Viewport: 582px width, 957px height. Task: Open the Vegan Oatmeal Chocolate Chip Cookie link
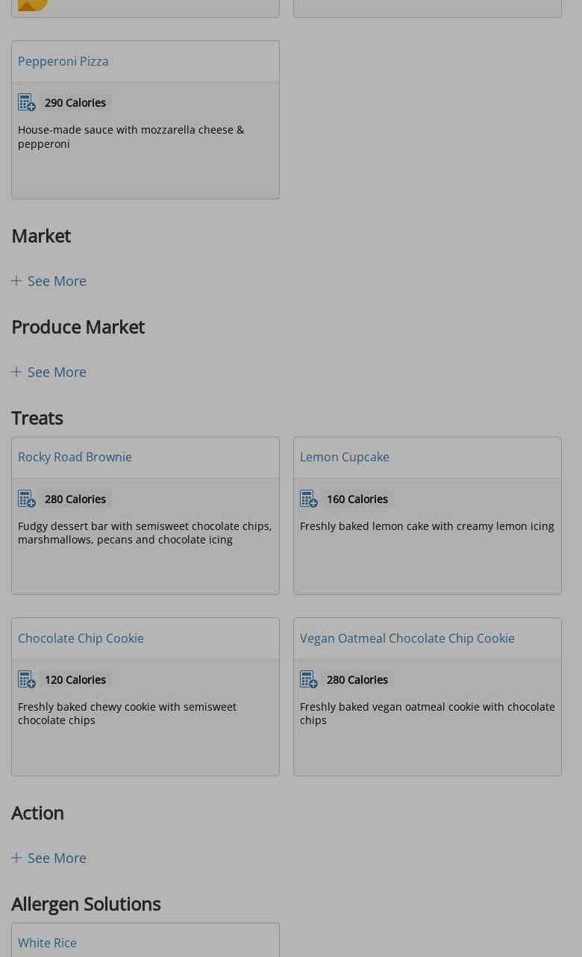click(x=407, y=638)
